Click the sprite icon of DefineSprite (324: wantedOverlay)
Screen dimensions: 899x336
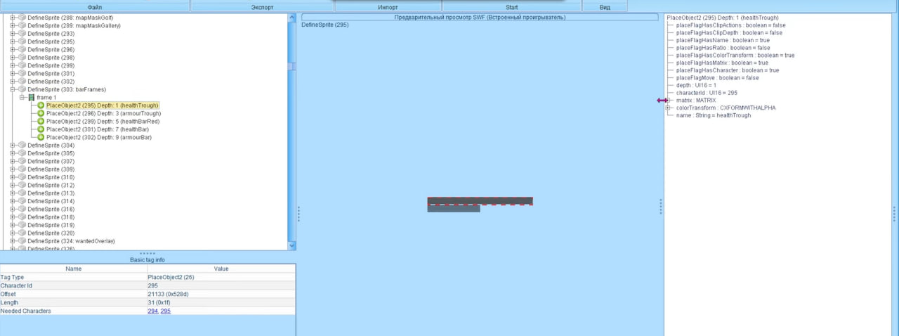21,241
